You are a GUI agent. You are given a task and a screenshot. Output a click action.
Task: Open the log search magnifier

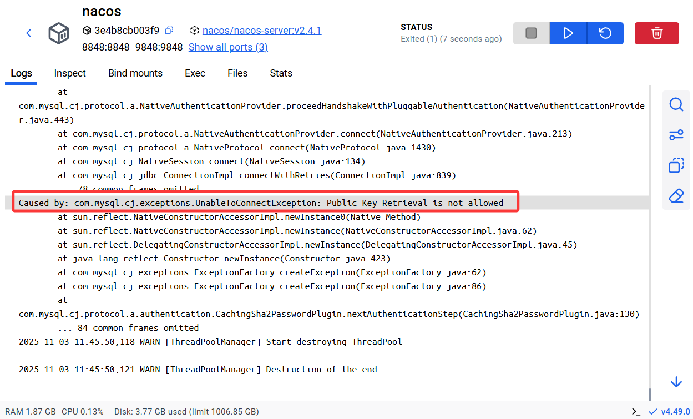[676, 104]
